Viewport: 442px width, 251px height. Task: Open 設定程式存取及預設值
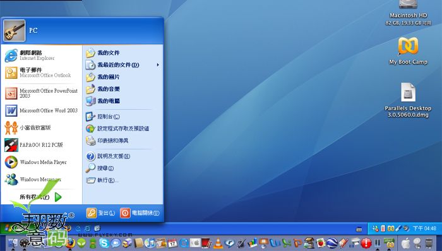117,129
